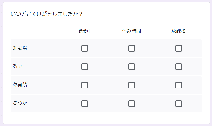
Task: Tick 教室 checkbox for 授業中
Action: click(84, 67)
